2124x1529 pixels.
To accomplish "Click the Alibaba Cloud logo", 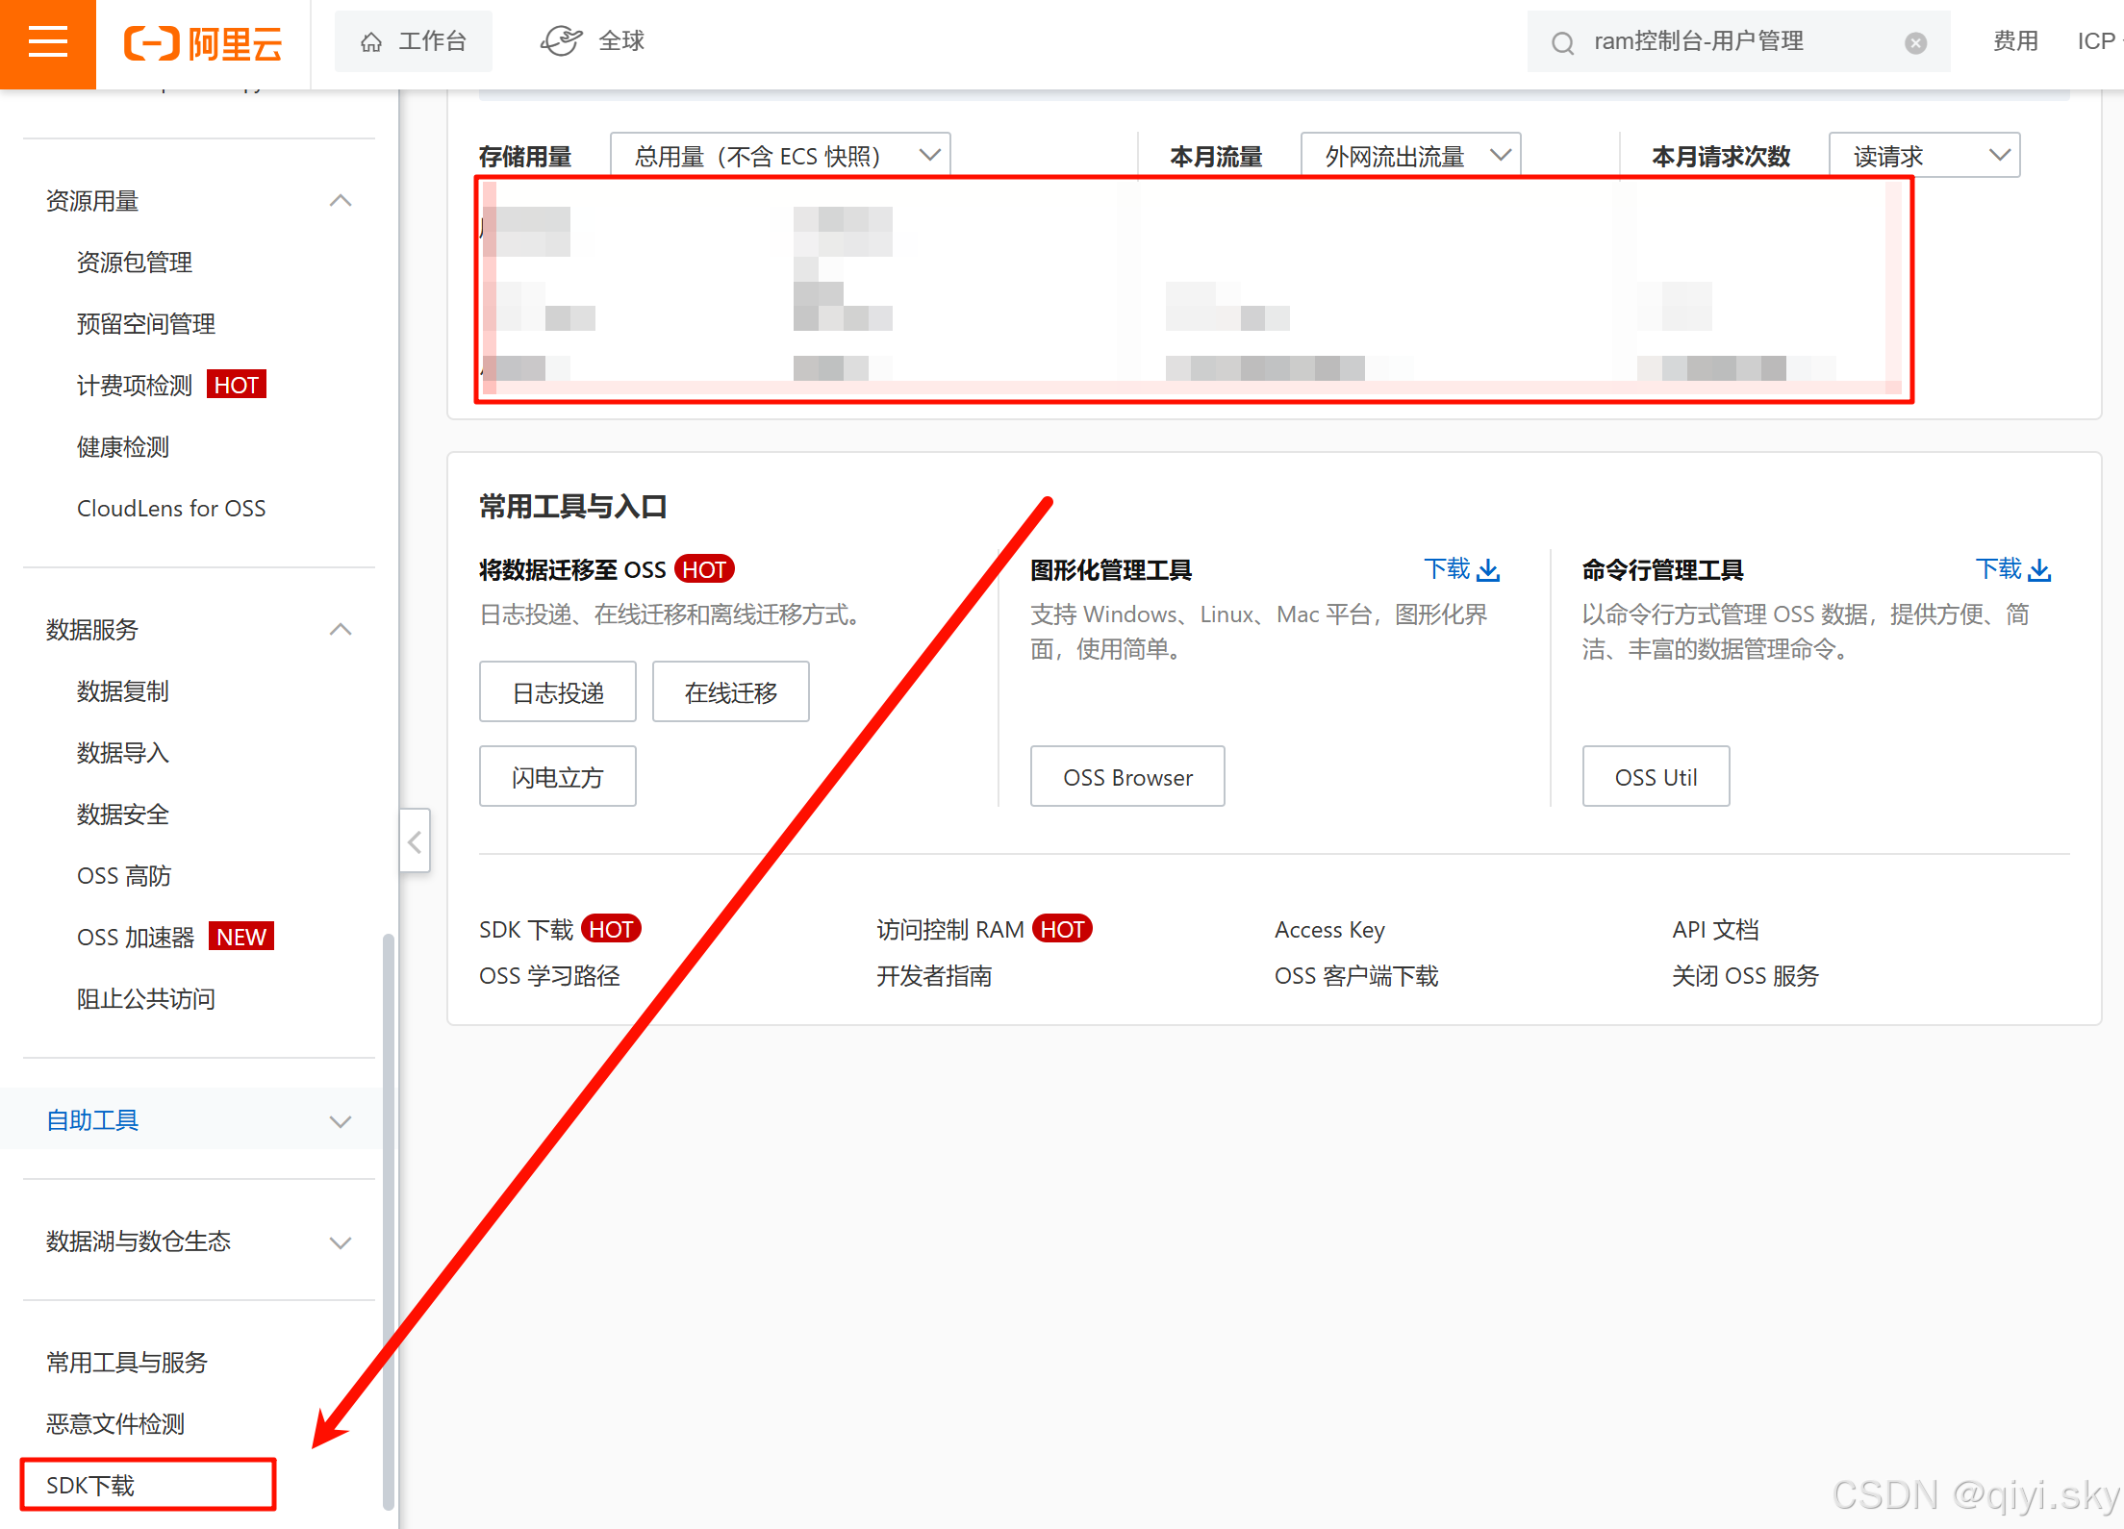I will pos(202,44).
